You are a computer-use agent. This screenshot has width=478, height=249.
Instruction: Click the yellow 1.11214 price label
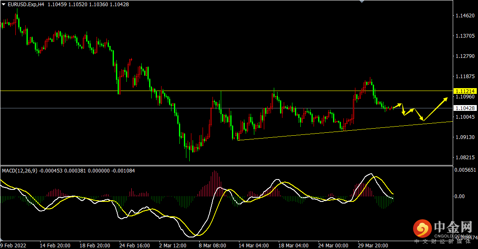coord(465,91)
